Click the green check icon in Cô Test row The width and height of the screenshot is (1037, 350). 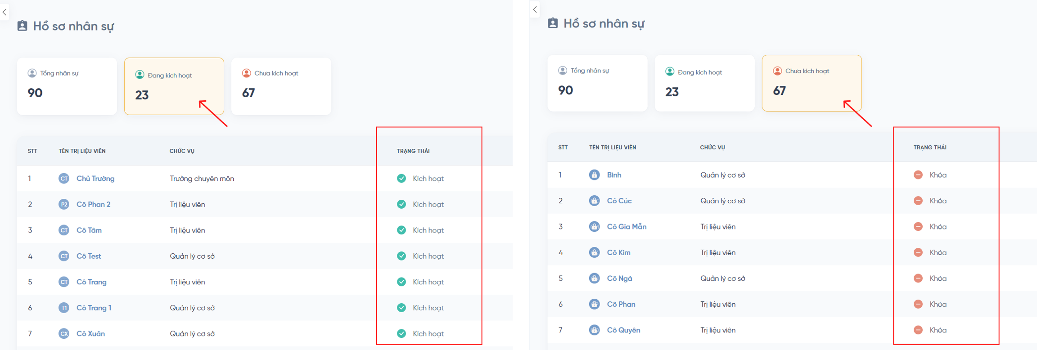401,256
